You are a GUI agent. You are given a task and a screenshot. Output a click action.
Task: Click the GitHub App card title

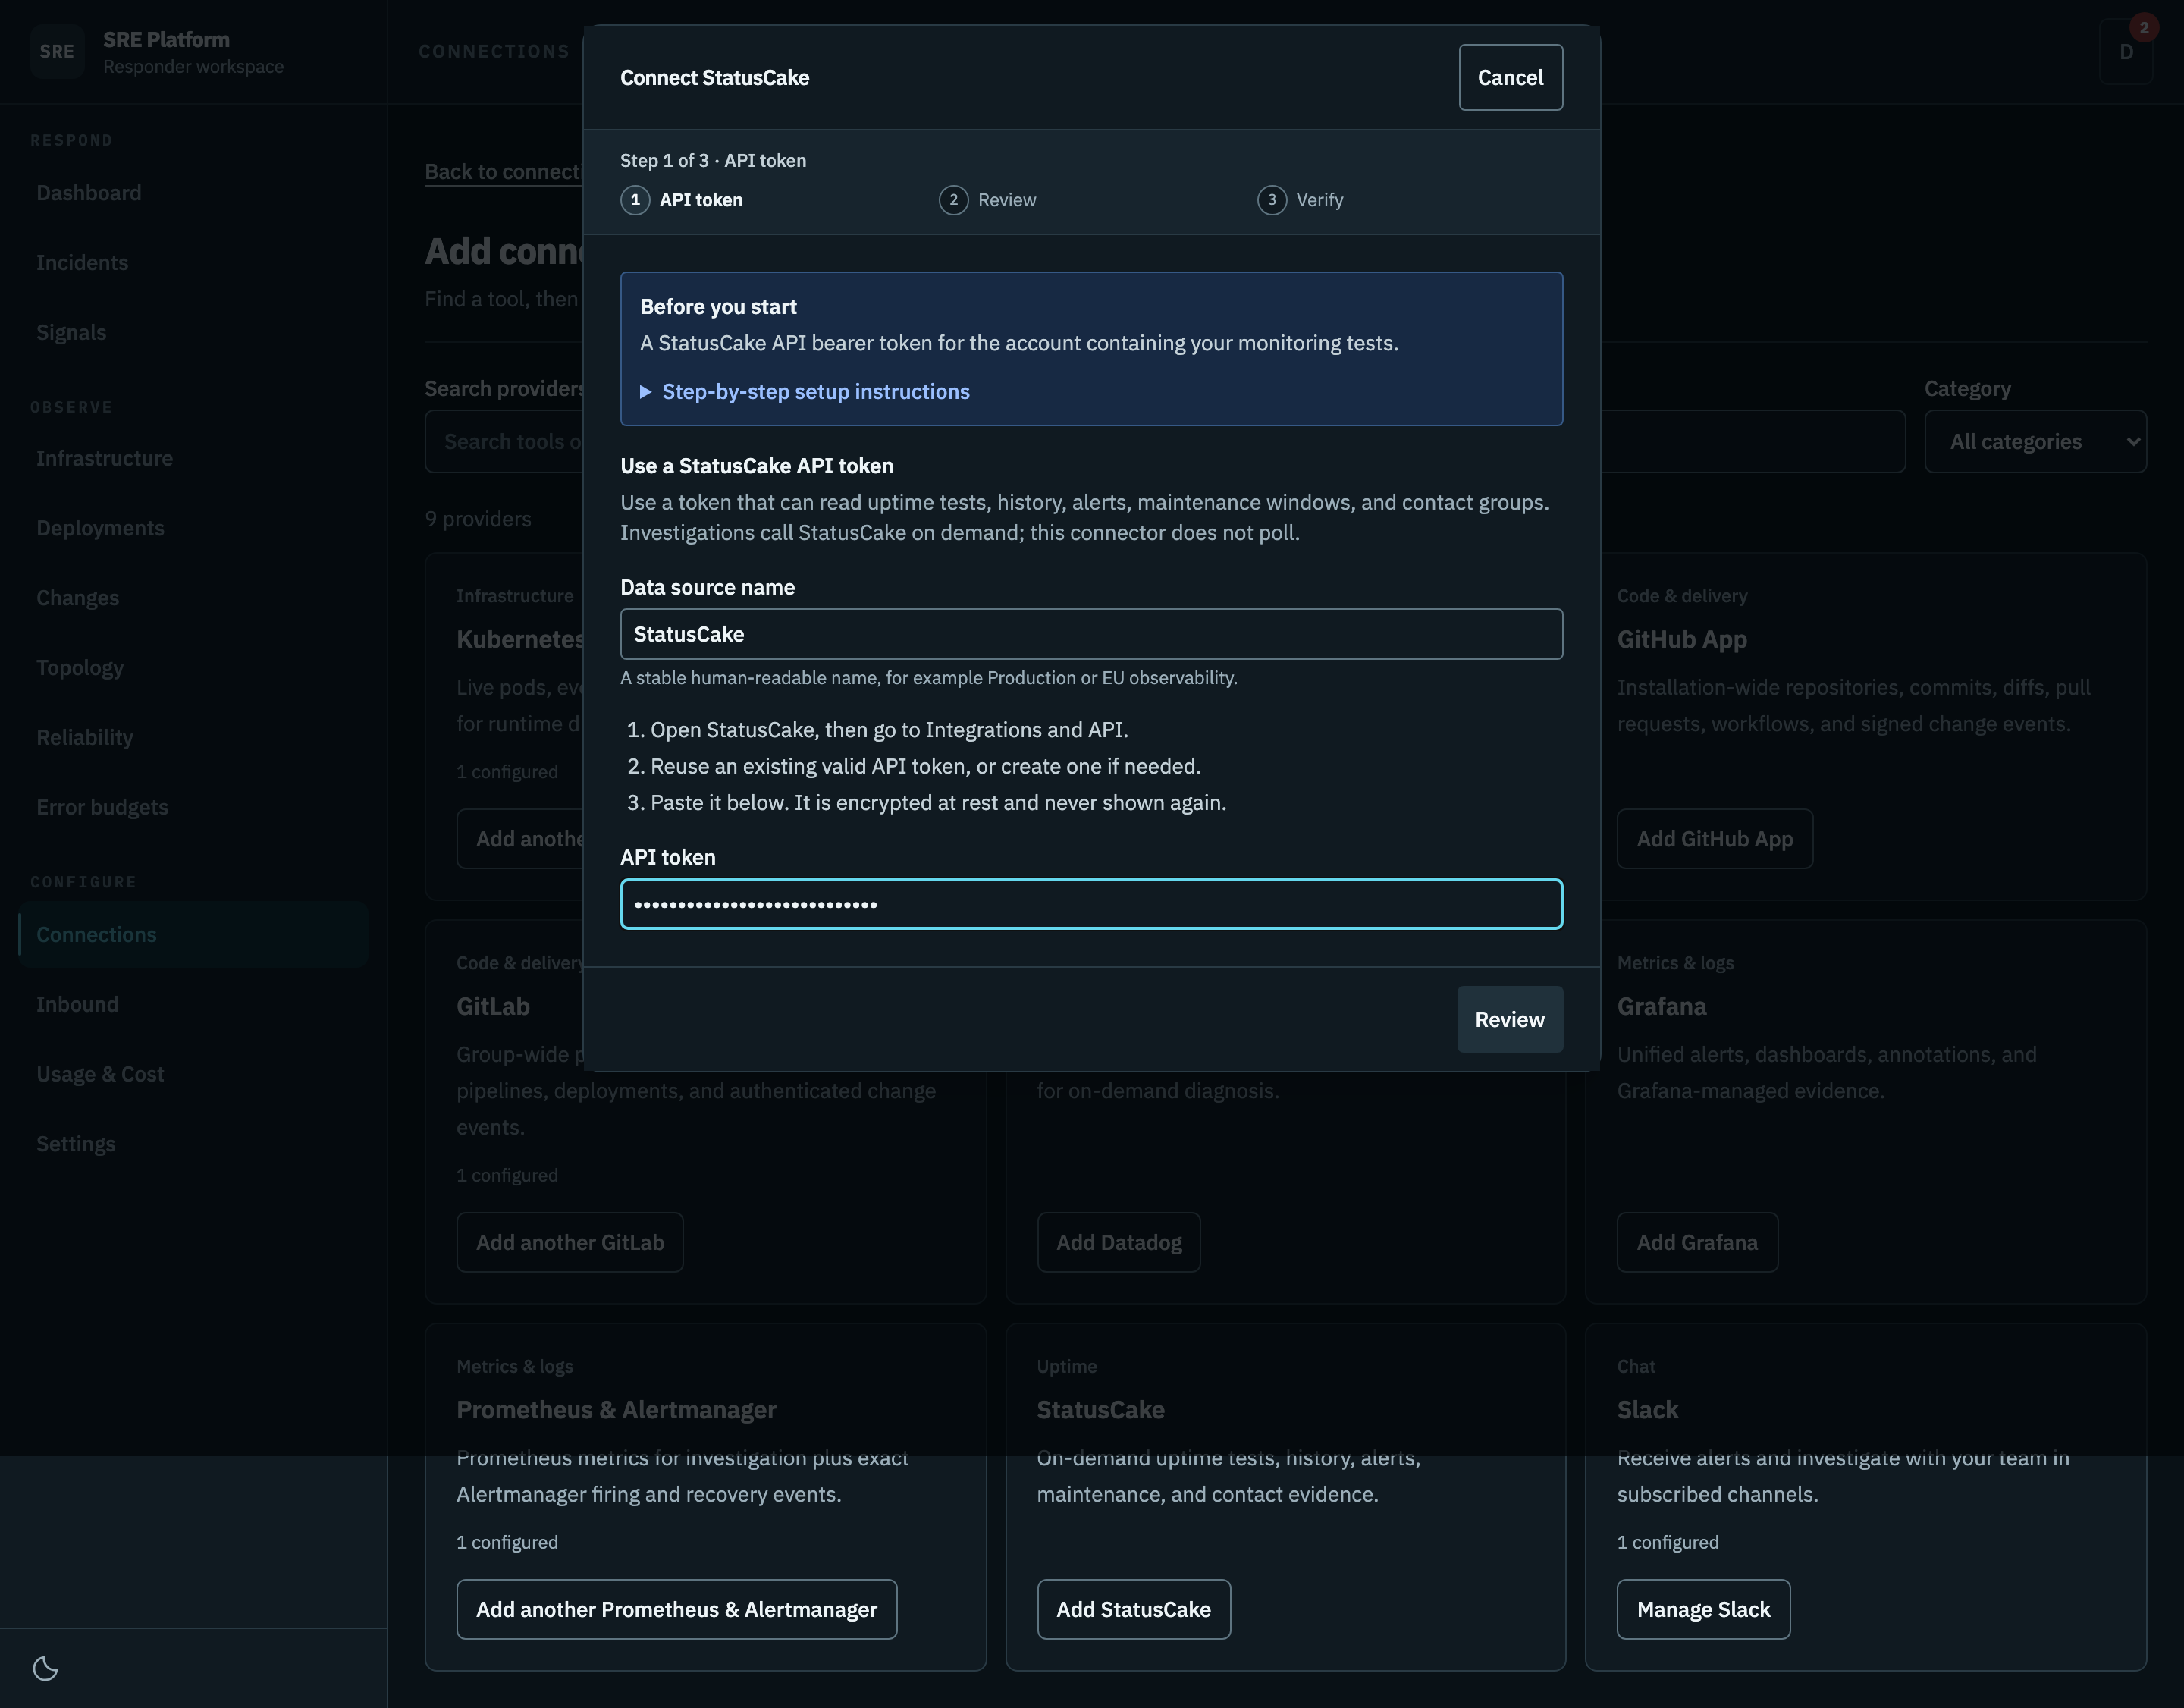[x=1682, y=639]
